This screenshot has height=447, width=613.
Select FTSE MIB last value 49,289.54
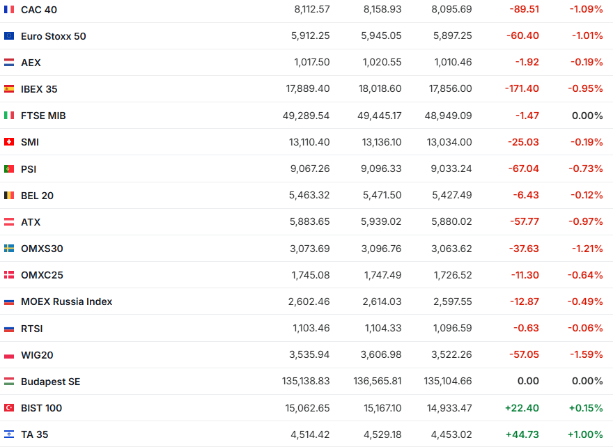point(306,116)
